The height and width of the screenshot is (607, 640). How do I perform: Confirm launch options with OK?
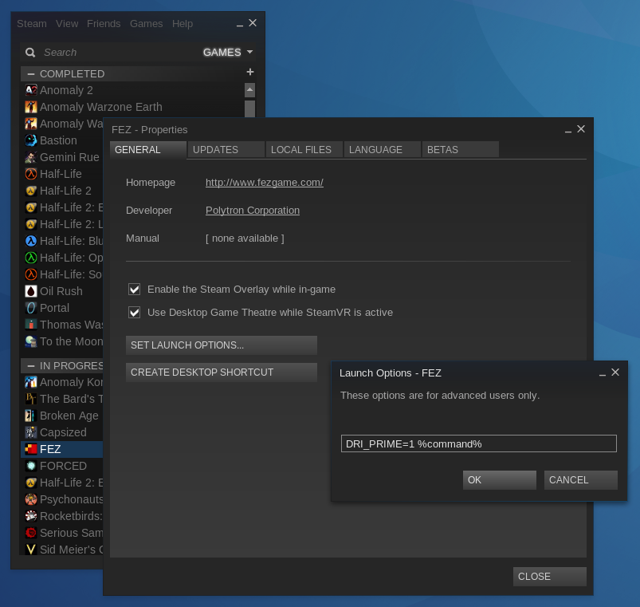(500, 479)
